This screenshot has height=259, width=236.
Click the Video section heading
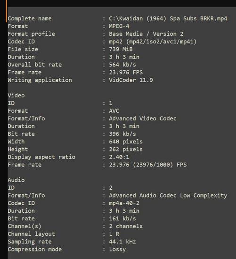[x=16, y=95]
